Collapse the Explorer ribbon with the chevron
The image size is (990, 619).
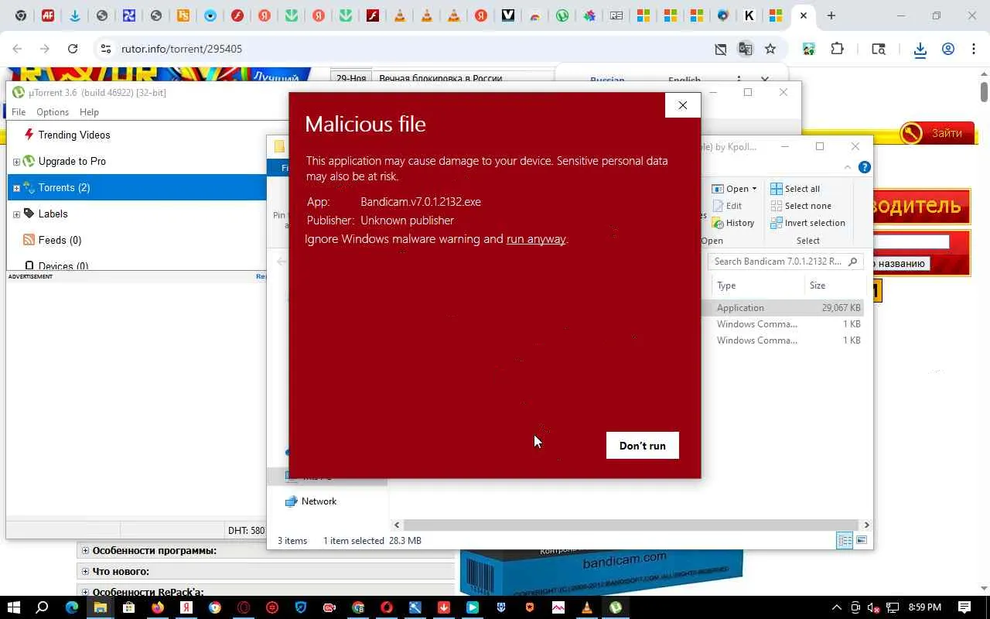pyautogui.click(x=848, y=167)
